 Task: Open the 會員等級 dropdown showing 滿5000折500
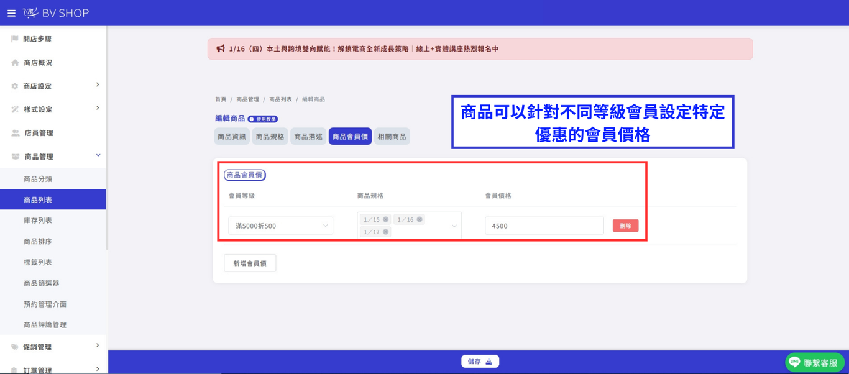[x=281, y=226]
